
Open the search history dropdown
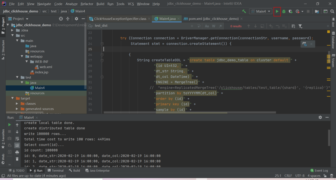pos(91,26)
